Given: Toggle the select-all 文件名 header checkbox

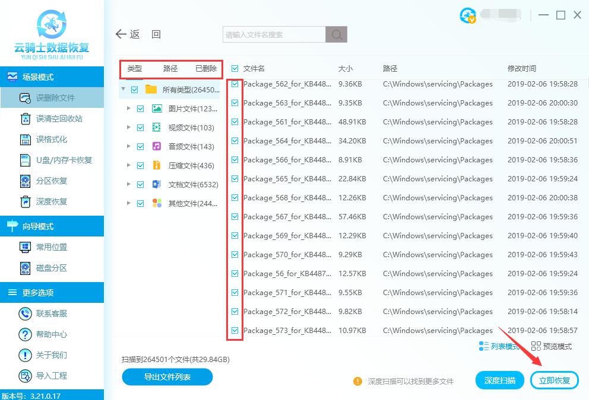Looking at the screenshot, I should pyautogui.click(x=235, y=68).
